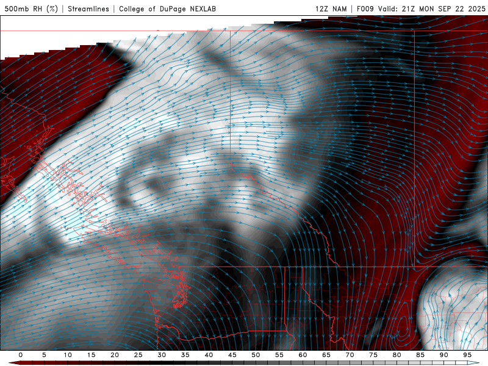Click the colorbar label '60'
488x366 pixels.
(x=303, y=355)
